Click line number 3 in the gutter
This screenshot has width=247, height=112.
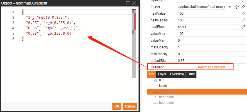tap(13, 23)
